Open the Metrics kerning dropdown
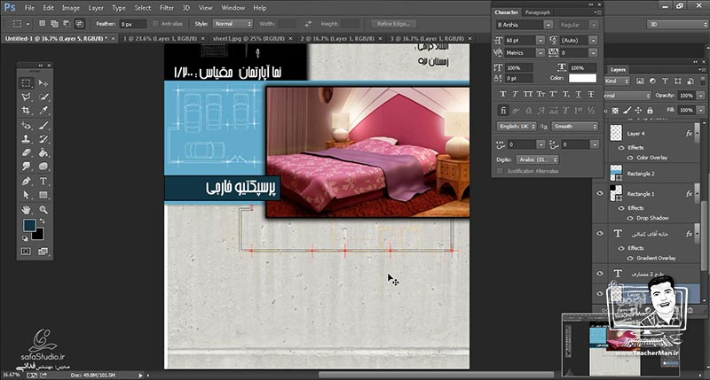This screenshot has height=380, width=710. click(x=540, y=53)
